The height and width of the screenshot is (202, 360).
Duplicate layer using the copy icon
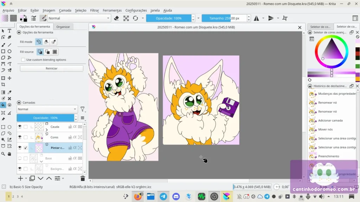[32, 178]
